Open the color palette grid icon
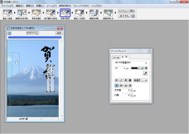The image size is (189, 134). coord(143,68)
